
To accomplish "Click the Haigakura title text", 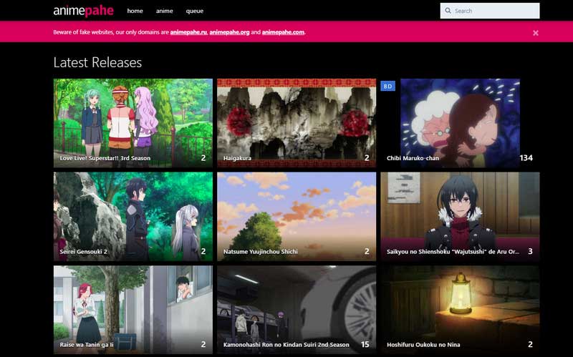I will (x=238, y=158).
